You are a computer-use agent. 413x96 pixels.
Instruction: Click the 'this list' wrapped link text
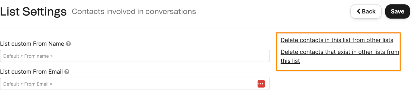290,61
